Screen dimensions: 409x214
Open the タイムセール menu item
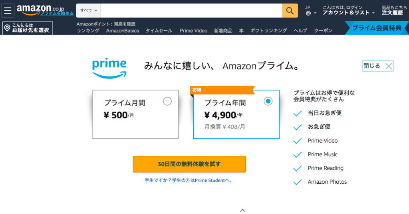[159, 31]
